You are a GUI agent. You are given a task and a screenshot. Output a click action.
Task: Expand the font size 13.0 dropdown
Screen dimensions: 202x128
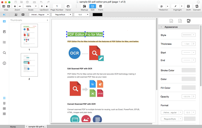[88, 15]
